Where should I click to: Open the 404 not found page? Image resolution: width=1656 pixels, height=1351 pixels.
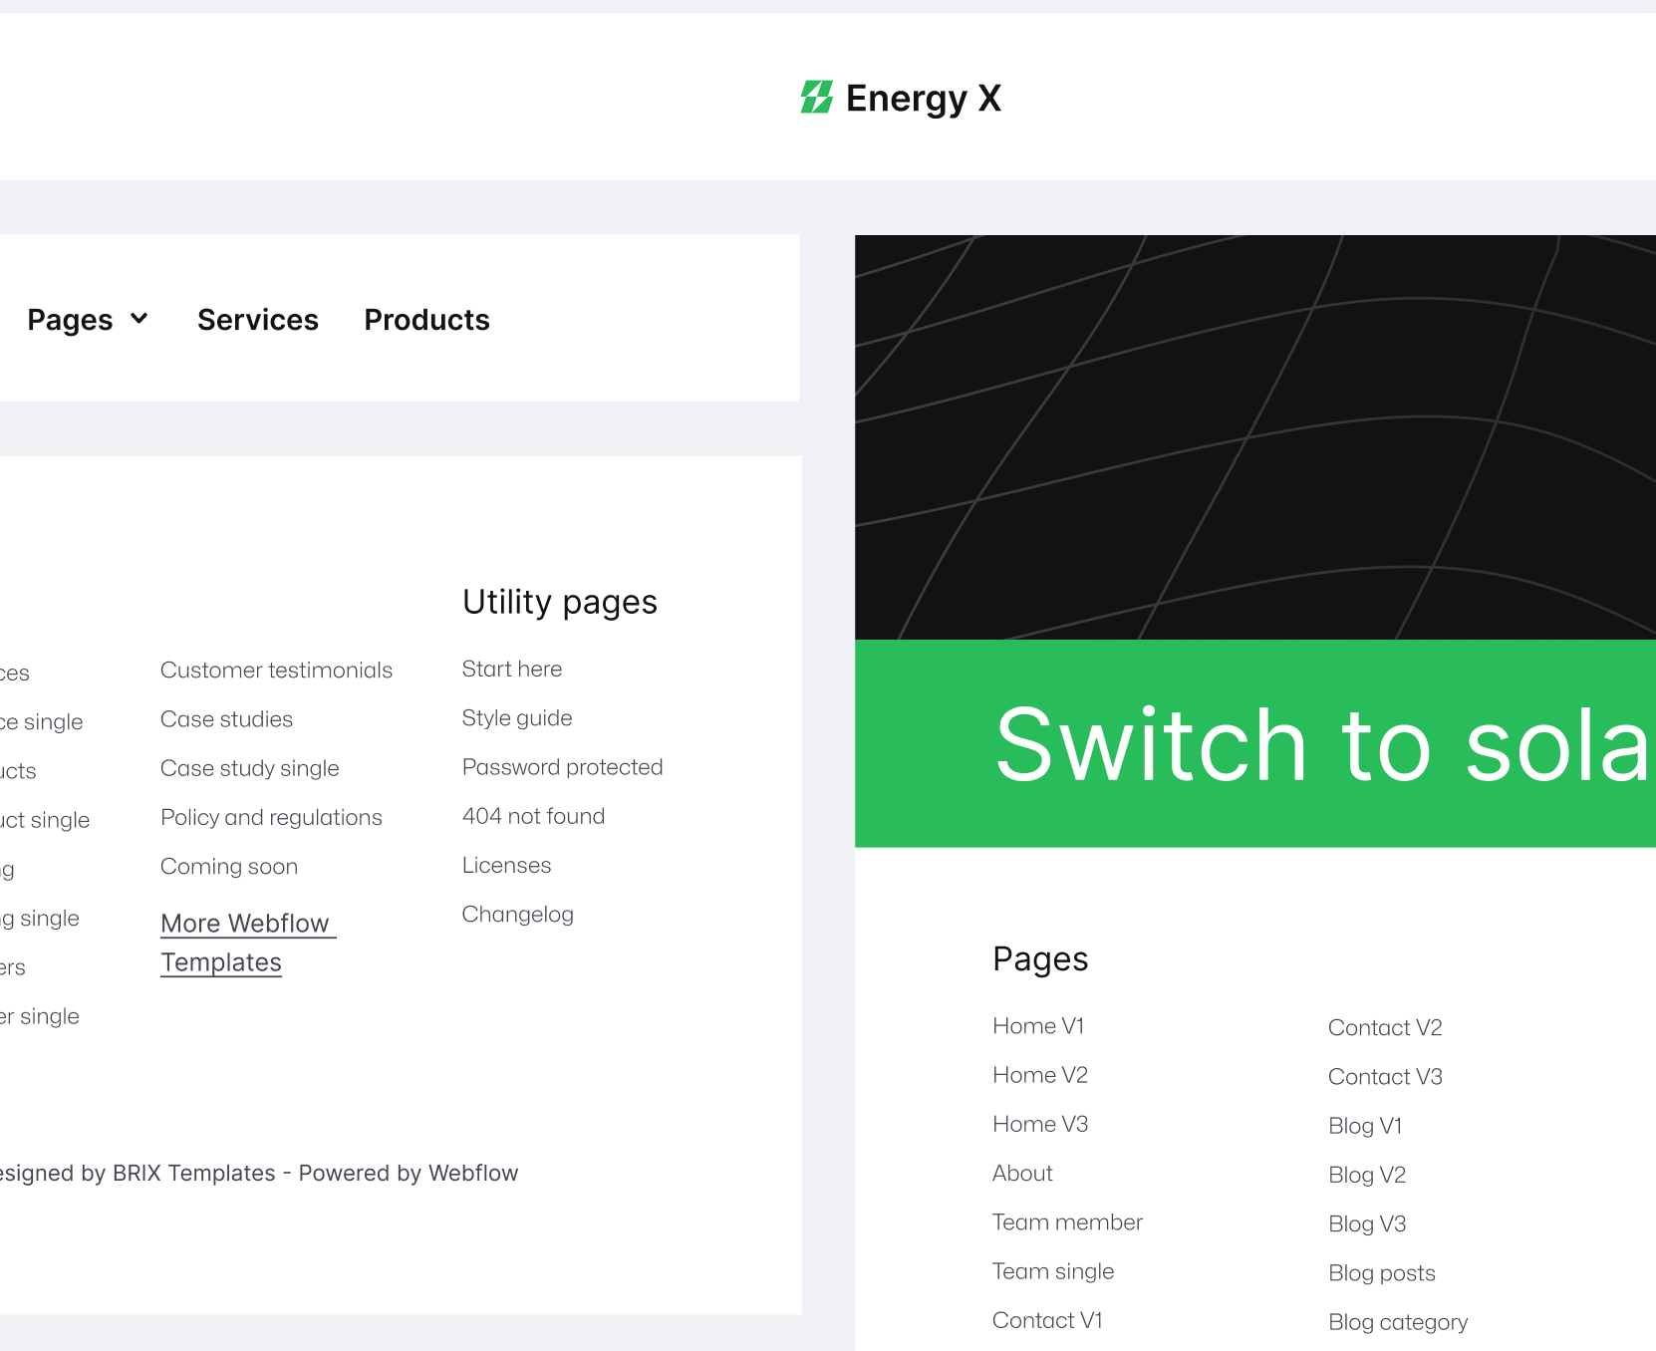[x=533, y=816]
